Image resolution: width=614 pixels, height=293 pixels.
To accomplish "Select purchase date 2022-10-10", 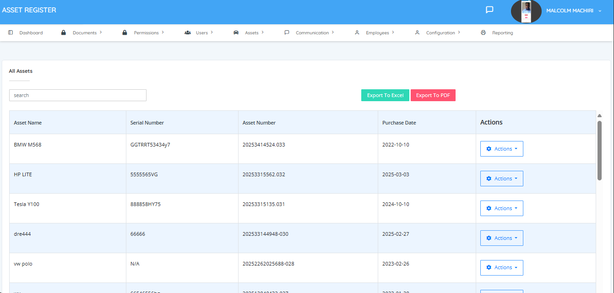I will 396,145.
